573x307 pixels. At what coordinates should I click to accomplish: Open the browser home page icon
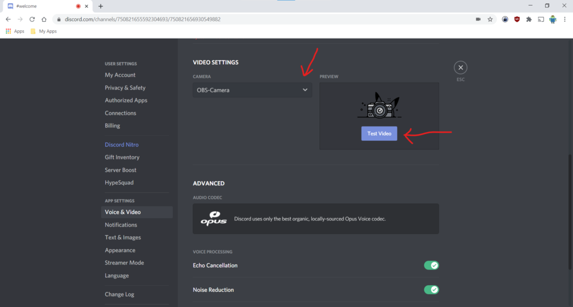tap(44, 20)
